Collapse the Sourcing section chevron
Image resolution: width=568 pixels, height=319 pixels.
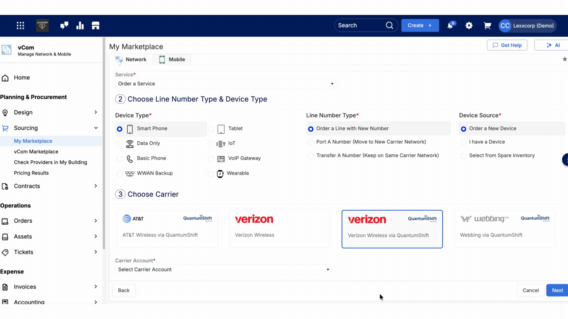pos(96,128)
